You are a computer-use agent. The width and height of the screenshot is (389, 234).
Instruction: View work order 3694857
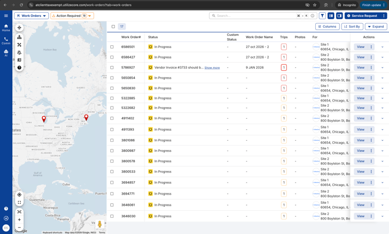(361, 182)
